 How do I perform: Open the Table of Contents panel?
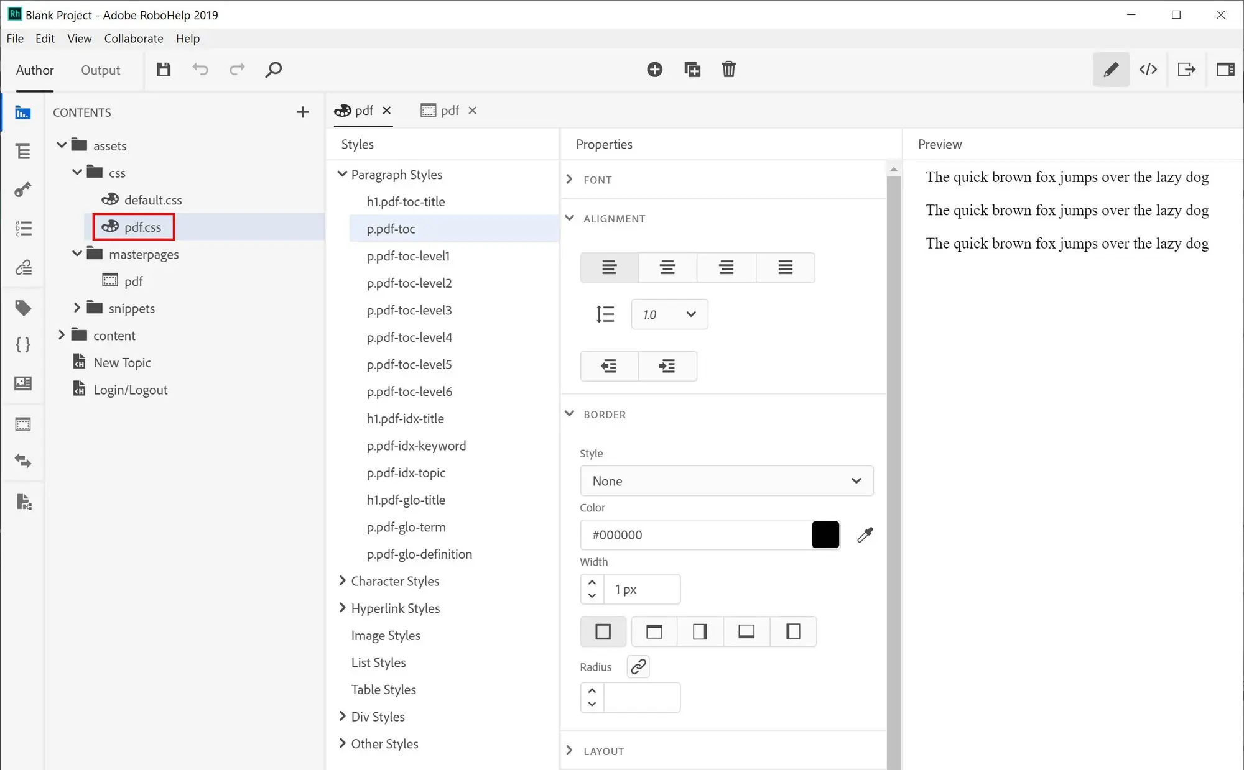tap(22, 151)
